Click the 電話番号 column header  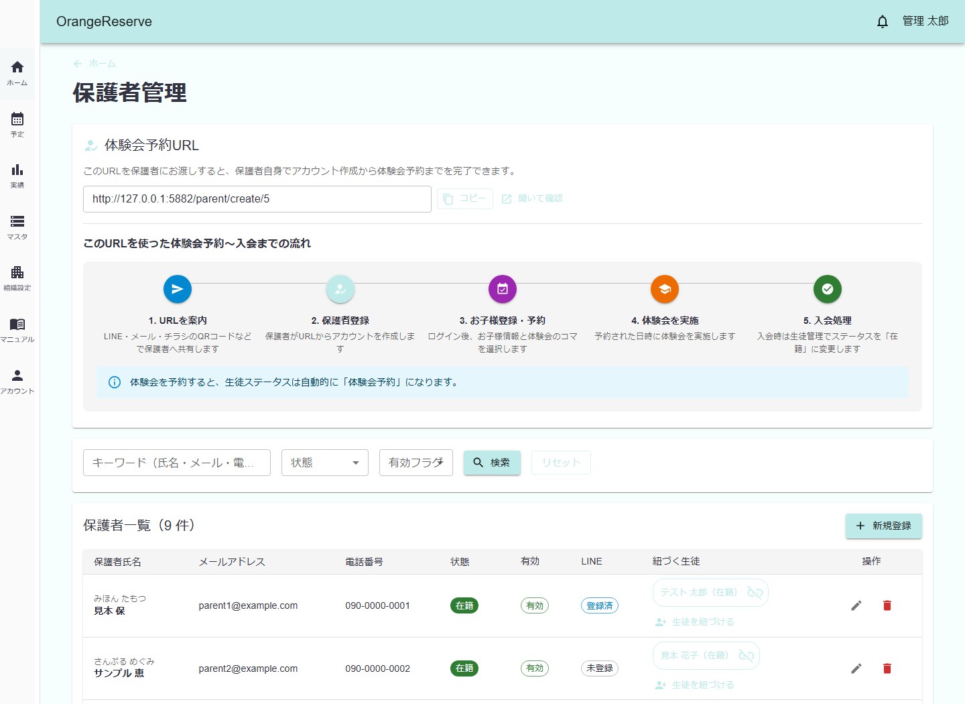click(364, 562)
